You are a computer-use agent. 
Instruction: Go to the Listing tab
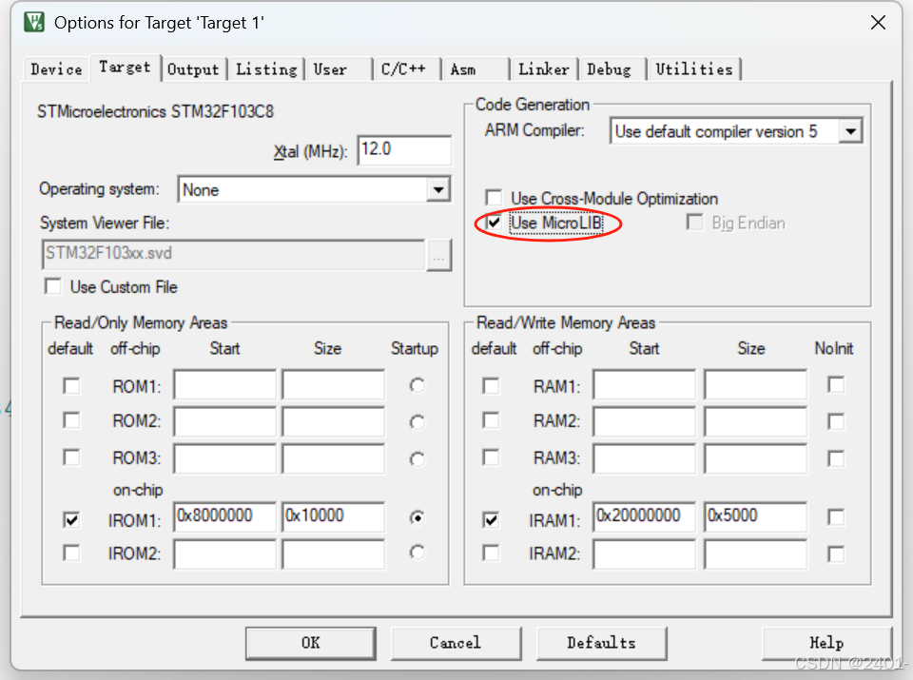266,69
